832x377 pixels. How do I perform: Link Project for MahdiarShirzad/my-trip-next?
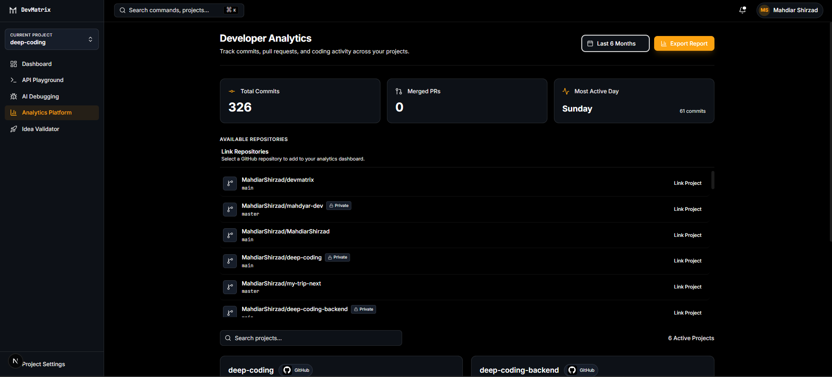pyautogui.click(x=688, y=287)
